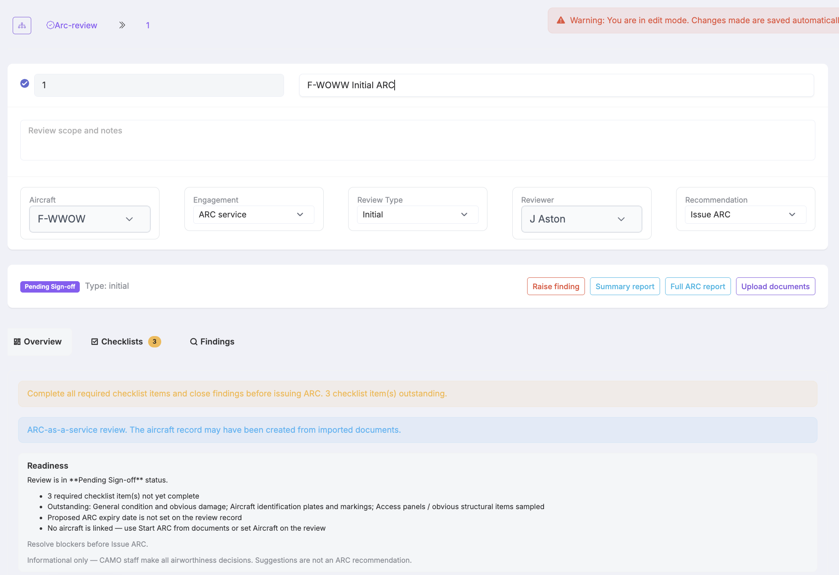Click breadcrumb record number 1
The image size is (839, 575).
(x=148, y=25)
